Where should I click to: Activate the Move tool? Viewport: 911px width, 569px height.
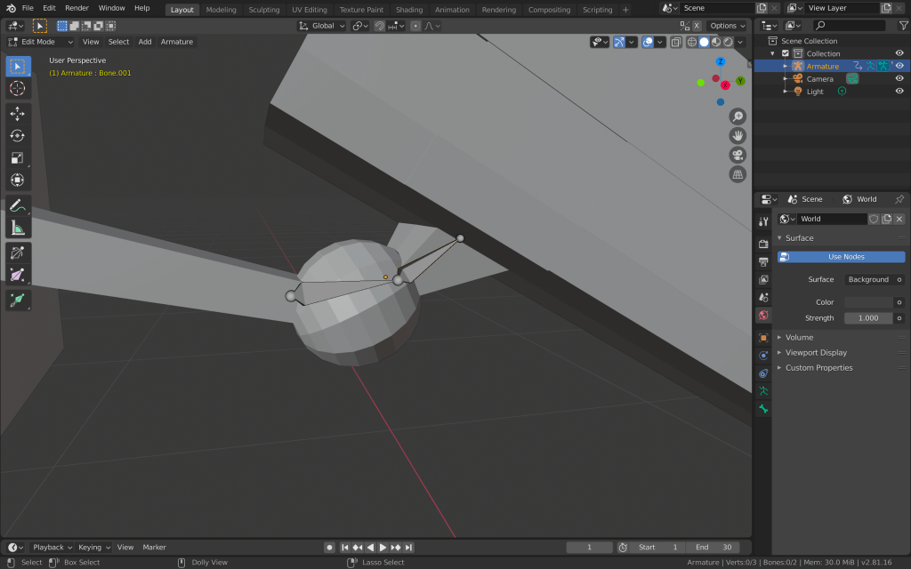(x=17, y=114)
